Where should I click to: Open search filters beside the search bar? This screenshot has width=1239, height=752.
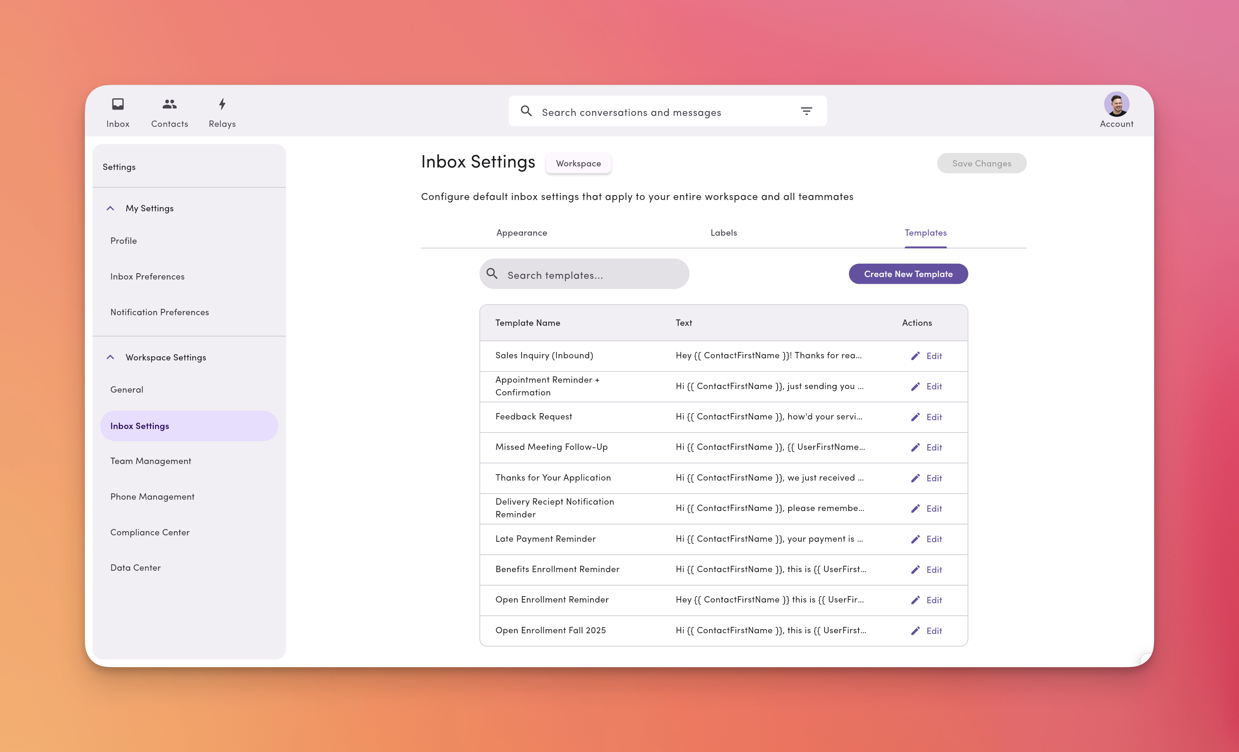806,111
